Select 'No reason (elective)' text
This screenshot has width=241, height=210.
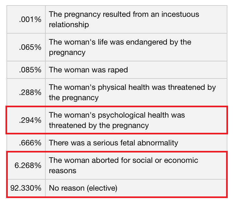click(x=83, y=188)
